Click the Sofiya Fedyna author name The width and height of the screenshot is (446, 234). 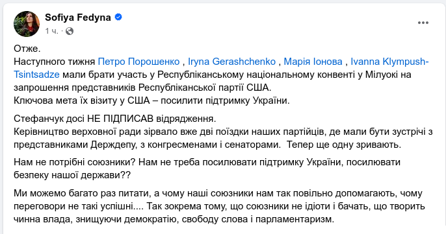coord(78,18)
